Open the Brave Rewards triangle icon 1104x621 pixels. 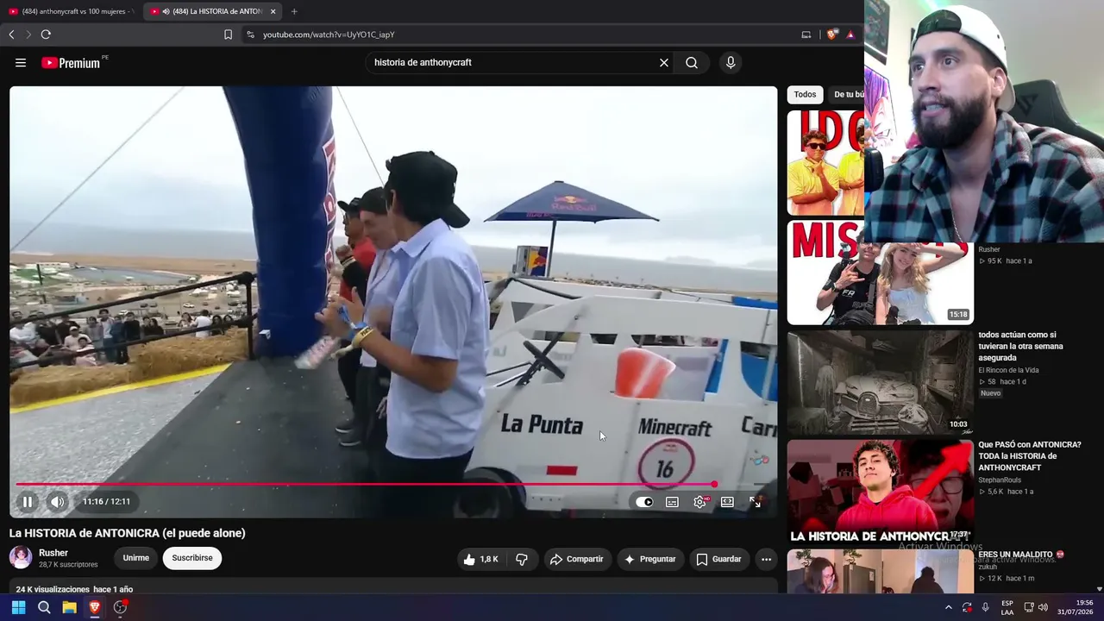[850, 34]
